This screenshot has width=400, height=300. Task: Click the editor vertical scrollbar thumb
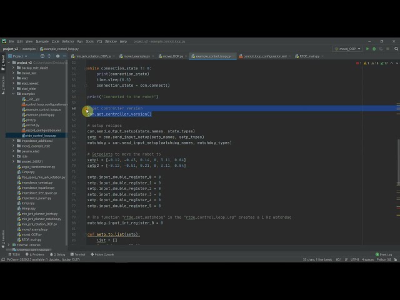coord(398,162)
